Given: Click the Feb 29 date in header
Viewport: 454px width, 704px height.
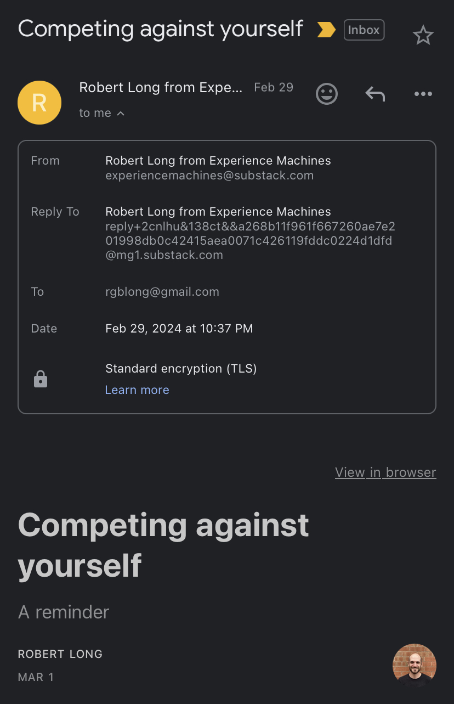Looking at the screenshot, I should tap(274, 87).
